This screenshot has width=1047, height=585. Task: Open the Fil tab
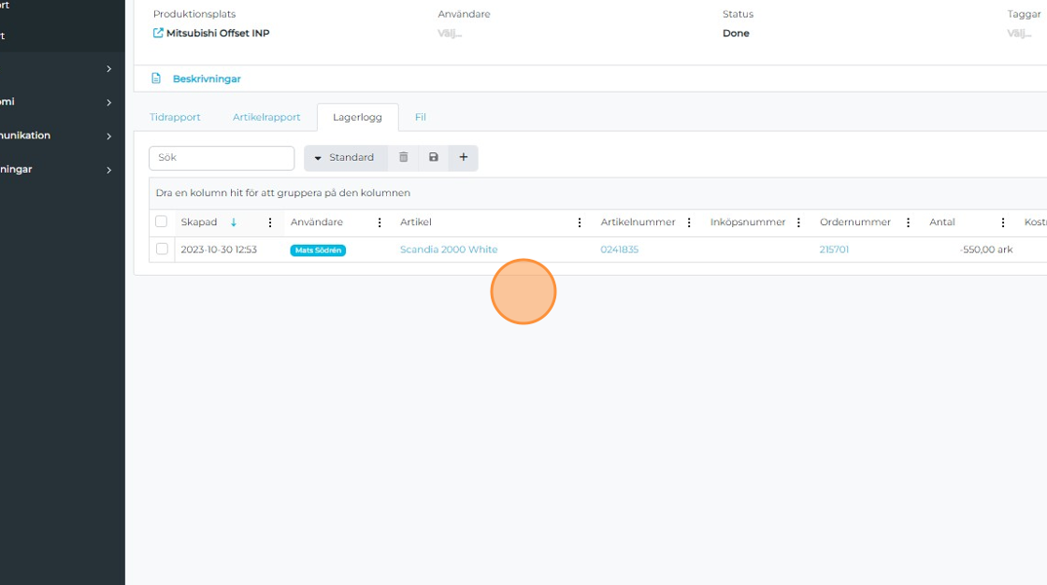click(421, 118)
